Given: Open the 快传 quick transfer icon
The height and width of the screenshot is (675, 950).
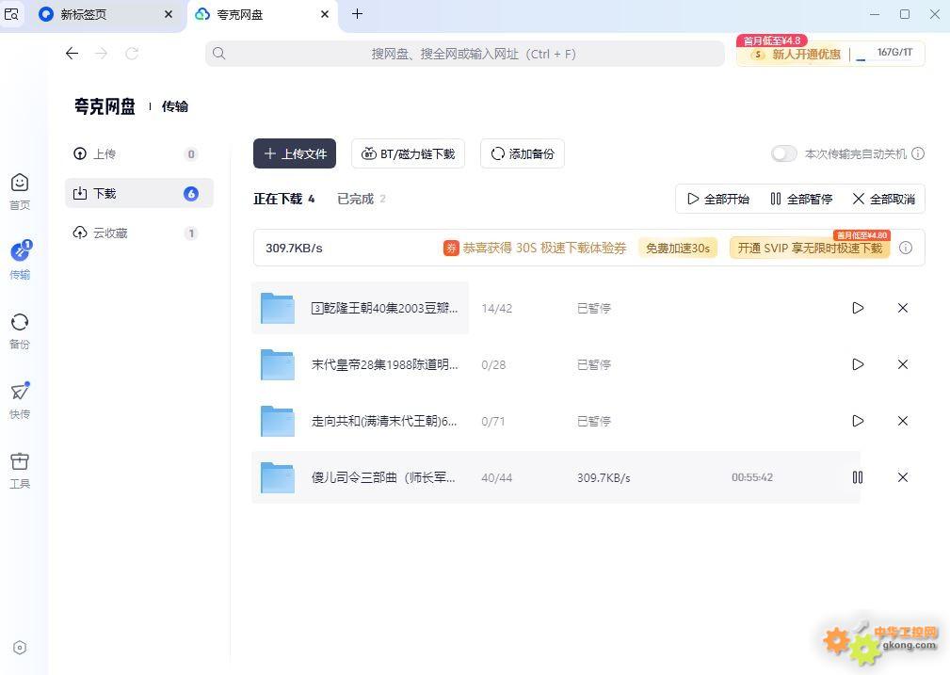Looking at the screenshot, I should [x=20, y=400].
